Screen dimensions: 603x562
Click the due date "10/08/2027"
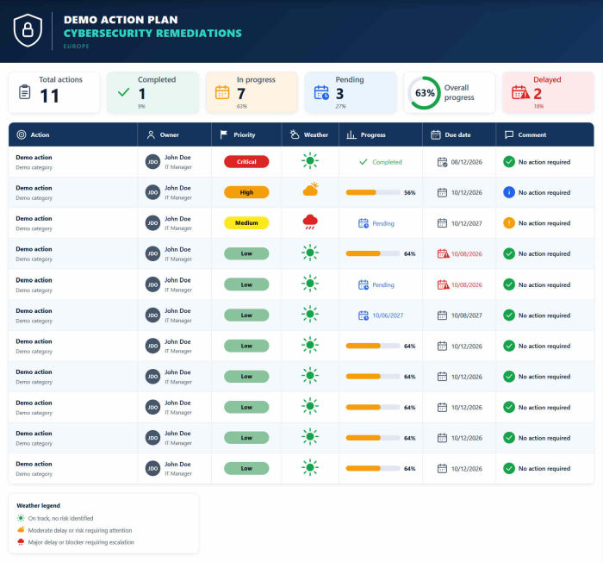[x=467, y=315]
